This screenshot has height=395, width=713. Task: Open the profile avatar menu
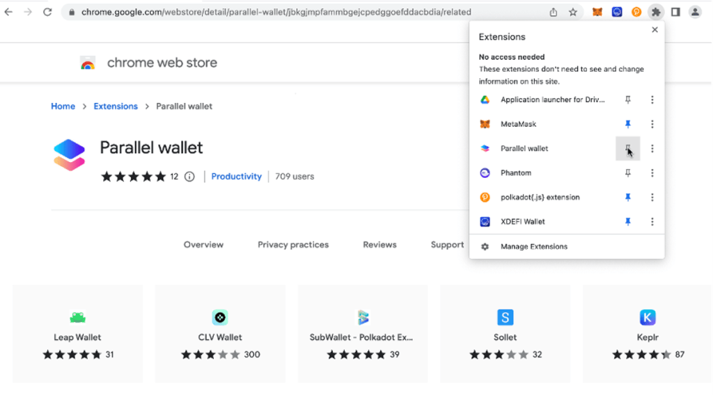(695, 13)
